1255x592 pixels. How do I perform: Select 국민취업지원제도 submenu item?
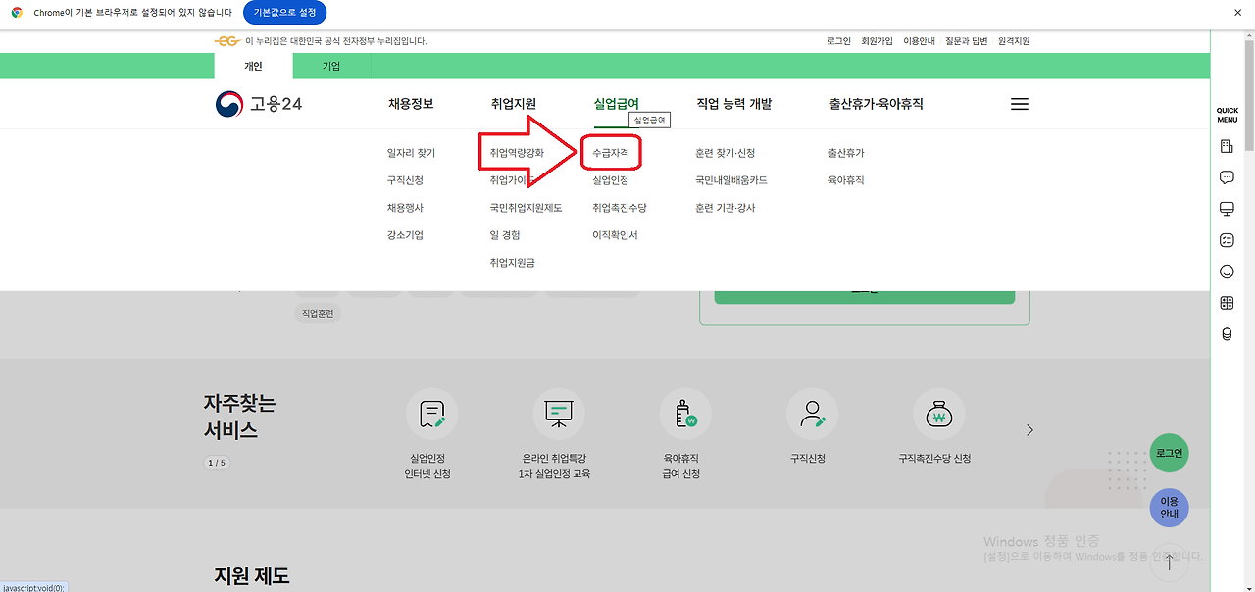pos(527,208)
